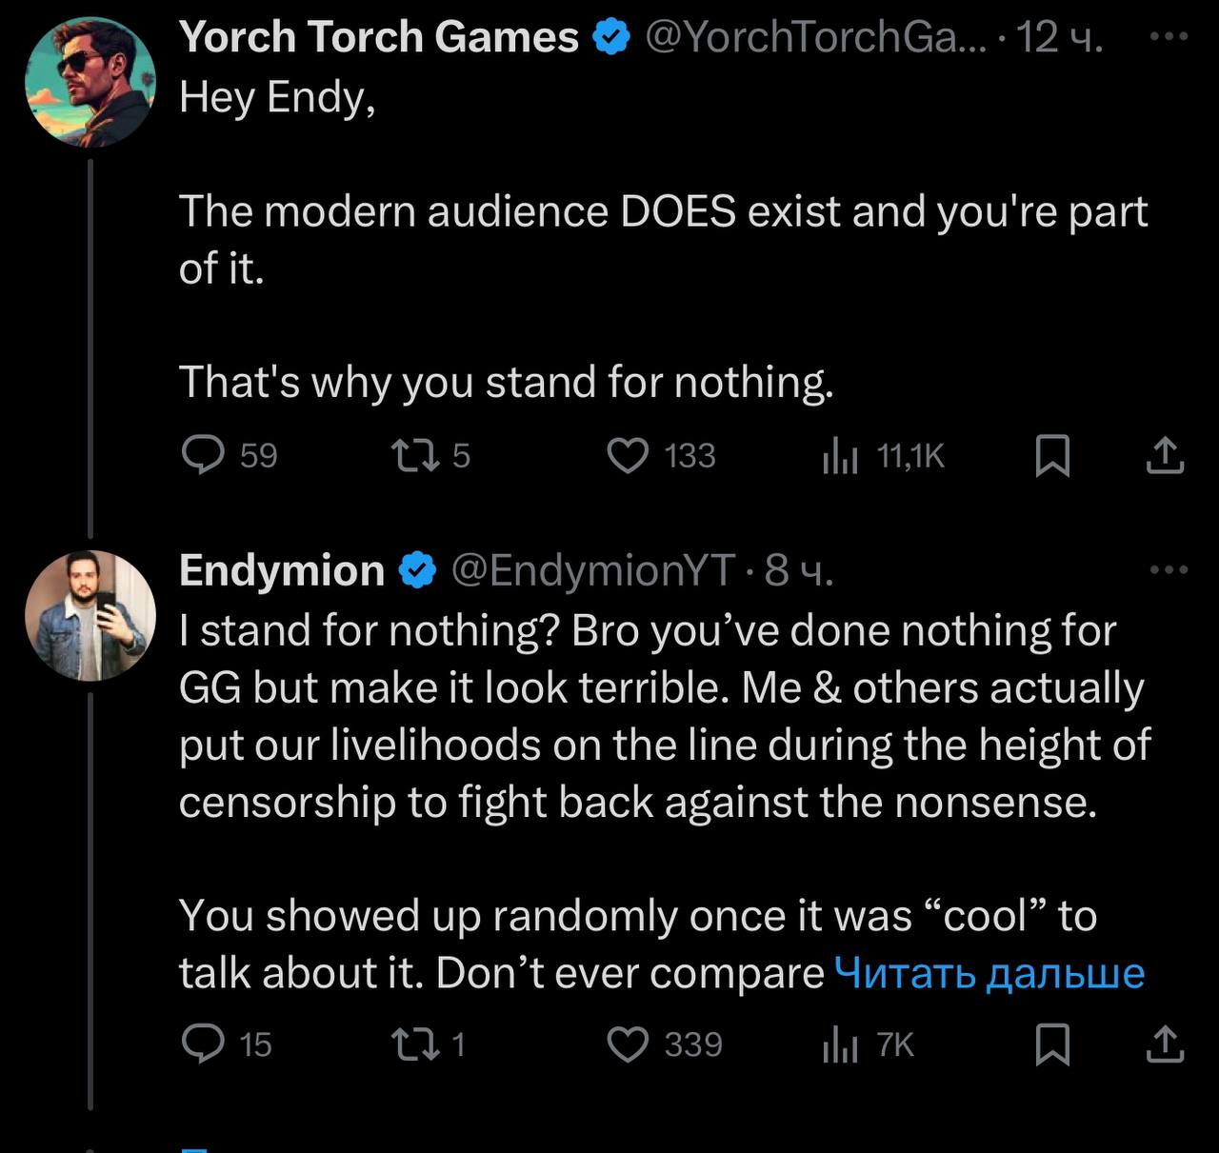Retweet the Yorch Torch Games post
Viewport: 1219px width, 1153px height.
pos(417,455)
